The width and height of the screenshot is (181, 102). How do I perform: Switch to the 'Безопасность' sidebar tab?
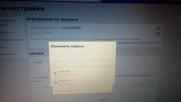pos(7,33)
